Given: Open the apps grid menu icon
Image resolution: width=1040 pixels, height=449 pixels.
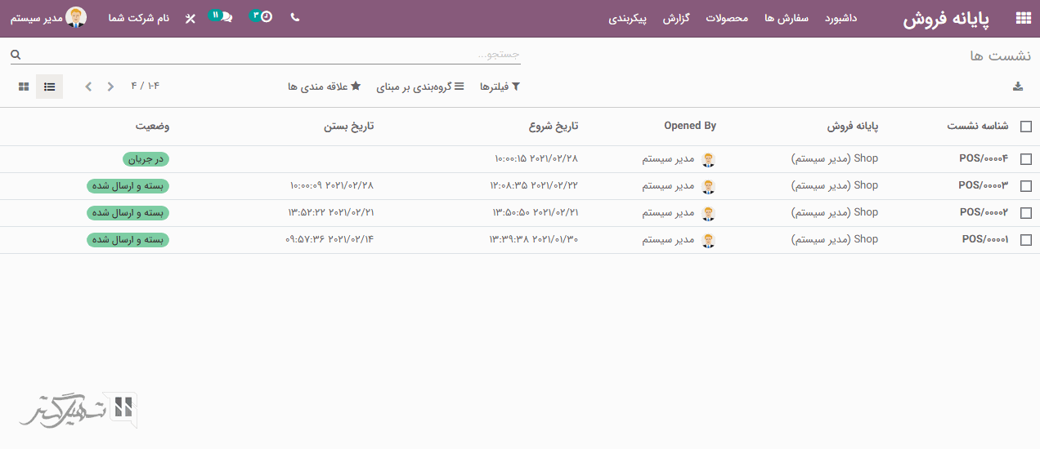Looking at the screenshot, I should [1022, 18].
